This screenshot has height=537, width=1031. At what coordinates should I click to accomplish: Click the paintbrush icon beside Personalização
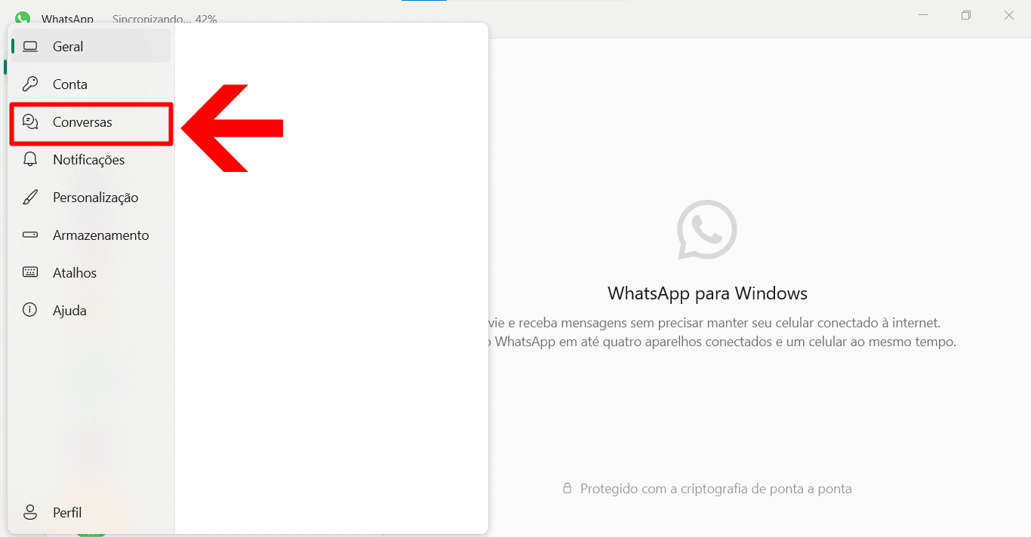(x=30, y=198)
